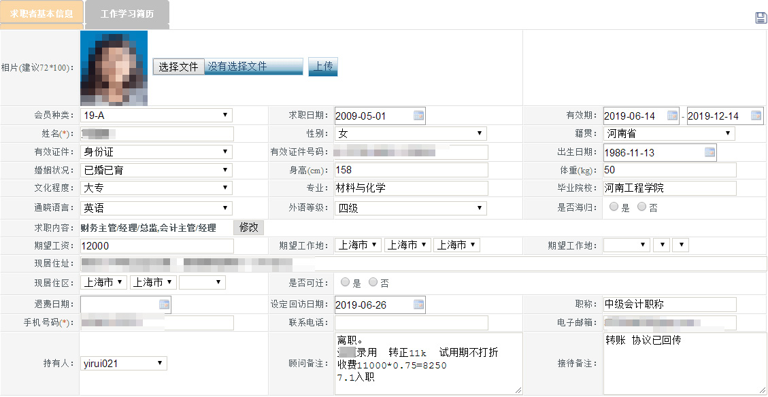The width and height of the screenshot is (768, 397).
Task: Click the 姓名 input field
Action: 157,134
